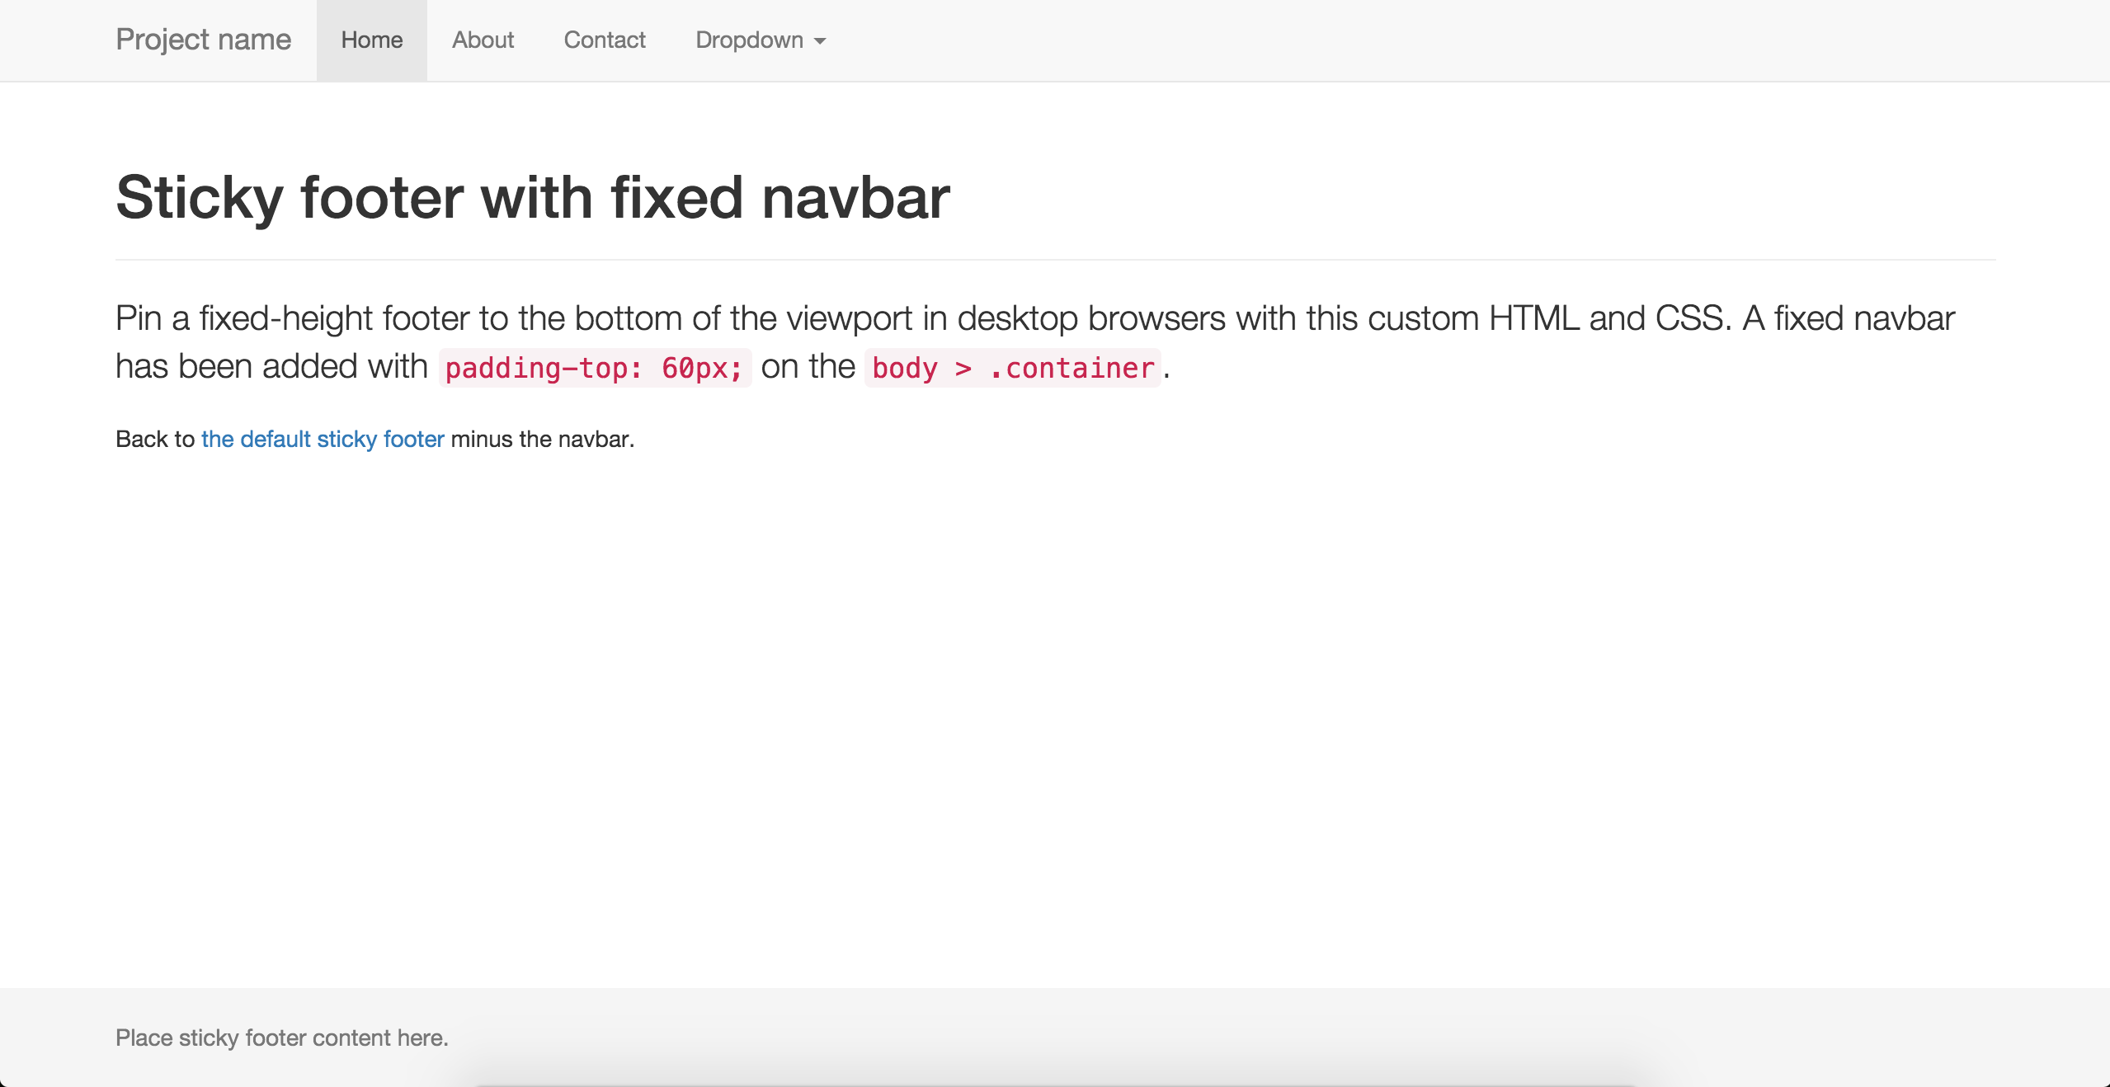Image resolution: width=2110 pixels, height=1087 pixels.
Task: Click the words minus the navbar.
Action: [542, 439]
